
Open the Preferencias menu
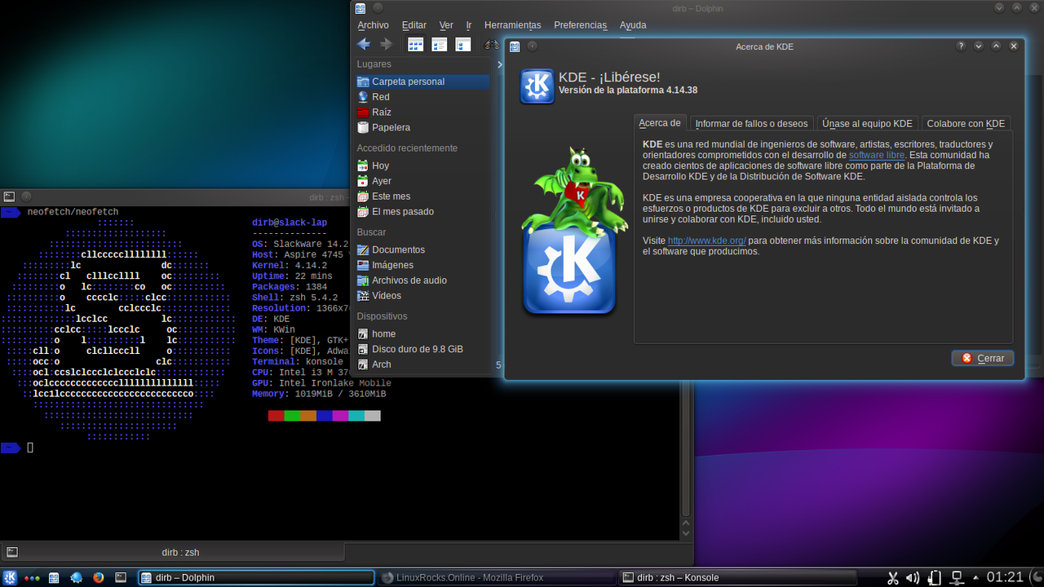(580, 25)
